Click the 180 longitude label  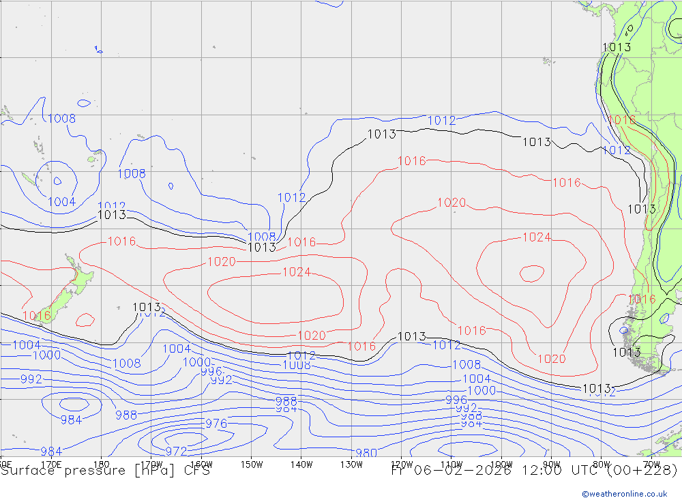point(102,465)
